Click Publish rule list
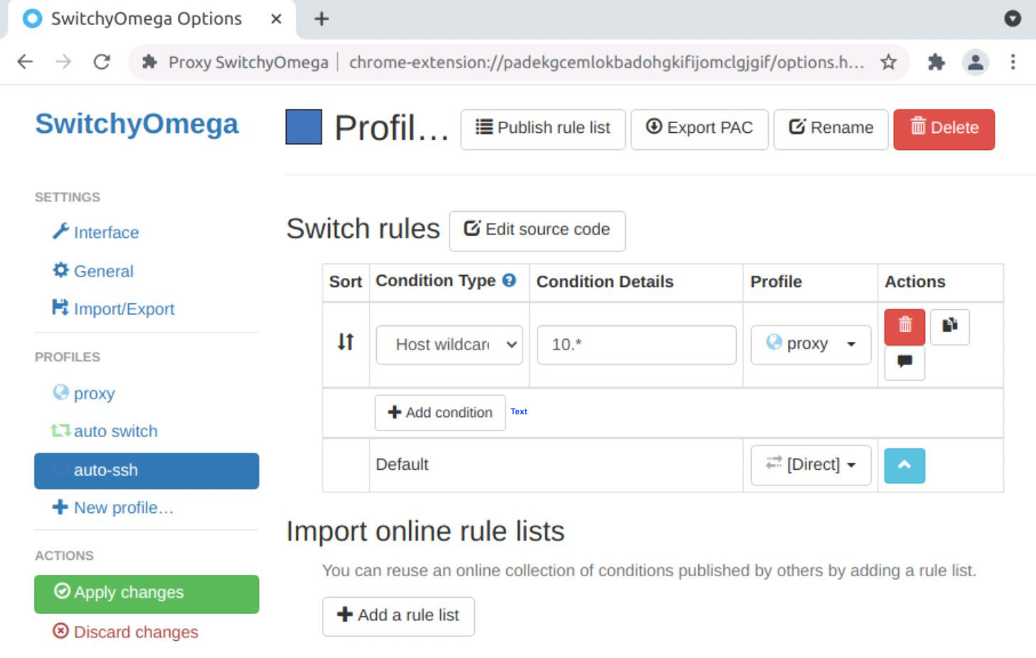The width and height of the screenshot is (1036, 658). click(543, 129)
